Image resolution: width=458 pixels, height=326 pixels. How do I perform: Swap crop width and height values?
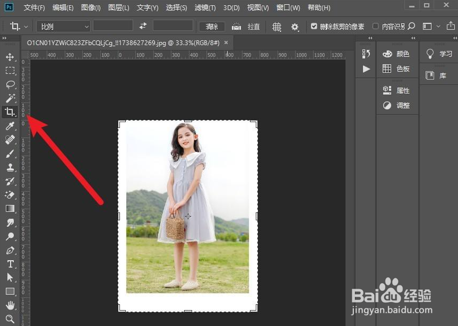pyautogui.click(x=143, y=27)
